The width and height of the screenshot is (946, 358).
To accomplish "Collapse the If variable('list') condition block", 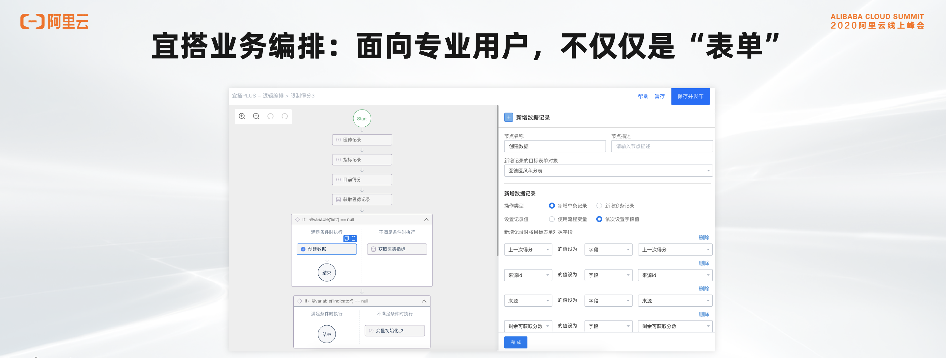I will pos(426,219).
